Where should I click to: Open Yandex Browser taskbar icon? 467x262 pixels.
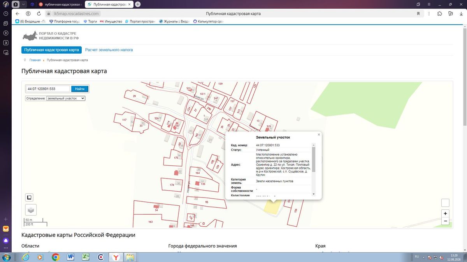coord(116,257)
